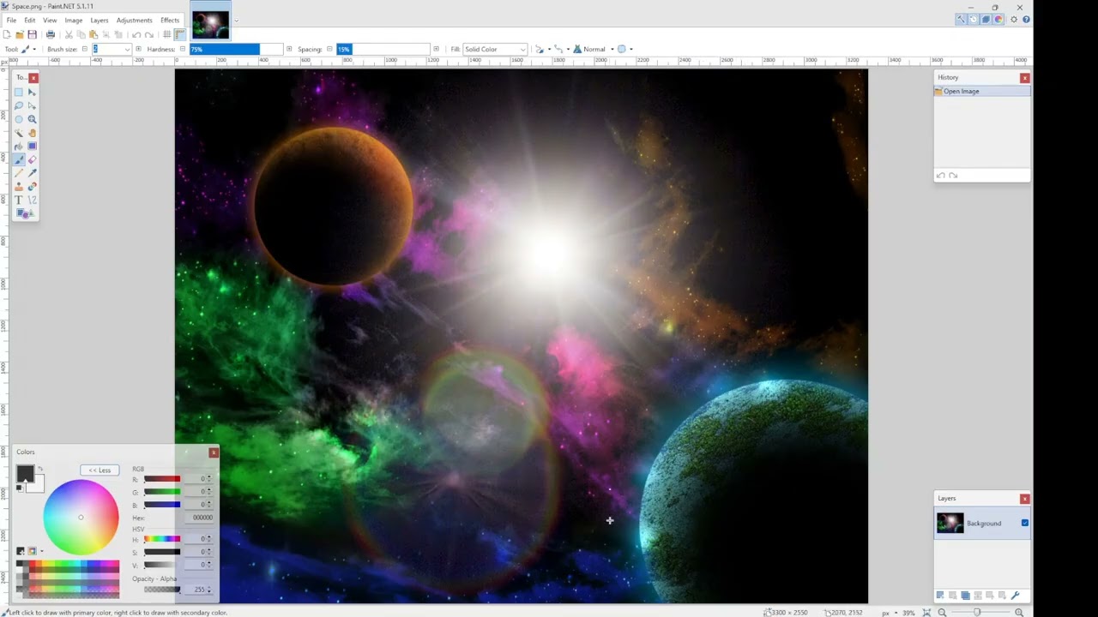Image resolution: width=1098 pixels, height=617 pixels.
Task: Click on the Hardness 75% slider
Action: tap(236, 49)
